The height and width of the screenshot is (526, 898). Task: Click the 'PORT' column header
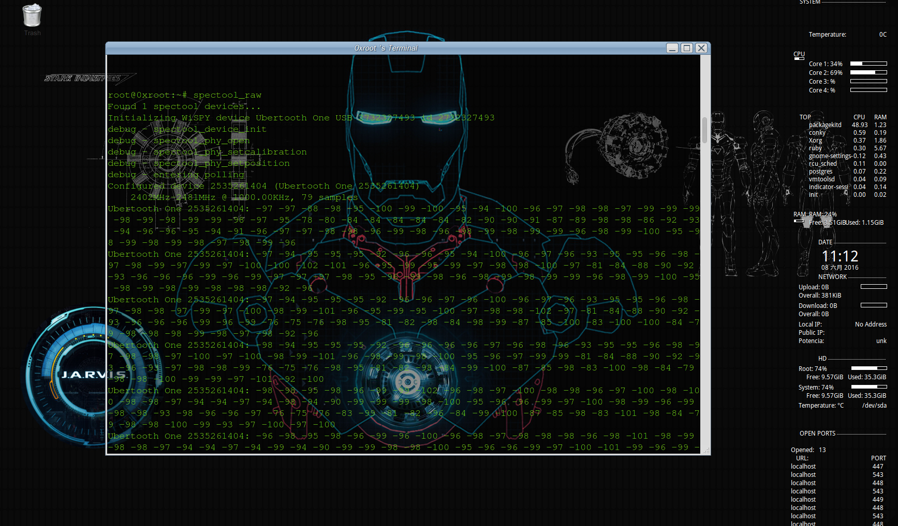[878, 458]
